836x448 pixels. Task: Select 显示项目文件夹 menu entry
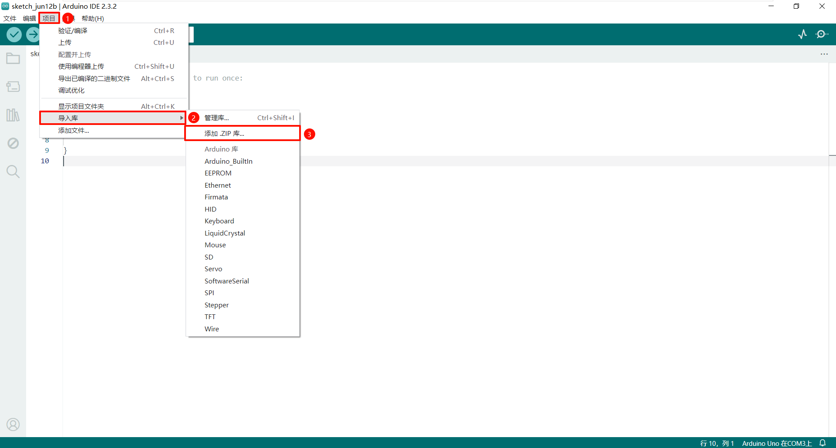tap(114, 106)
